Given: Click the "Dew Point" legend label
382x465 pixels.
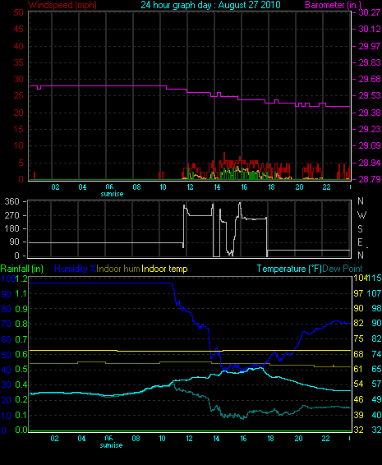Looking at the screenshot, I should (343, 269).
